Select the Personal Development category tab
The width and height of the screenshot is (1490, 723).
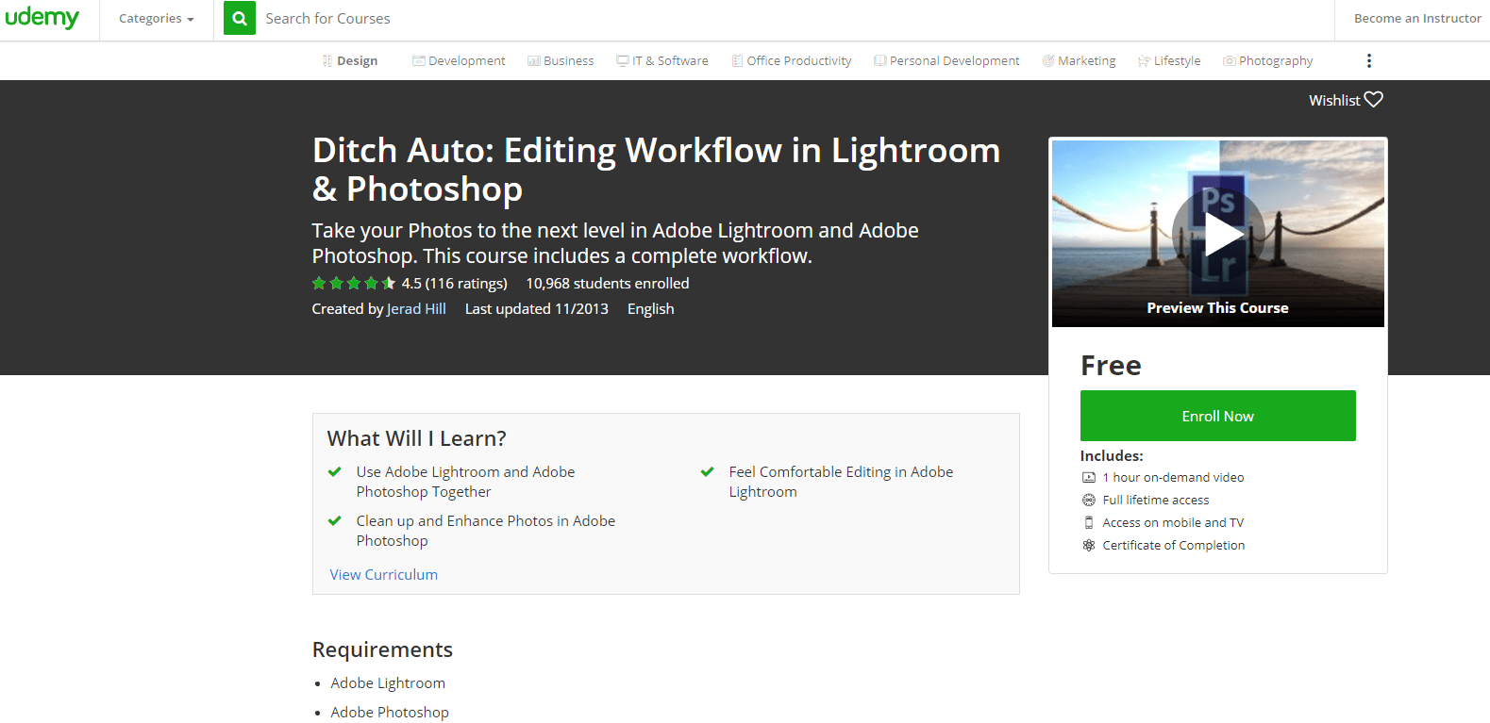pos(946,60)
